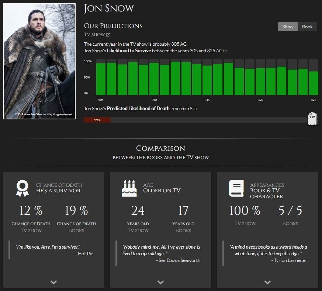322x291 pixels.
Task: Click the 19 % books death chance
Action: [x=76, y=210]
